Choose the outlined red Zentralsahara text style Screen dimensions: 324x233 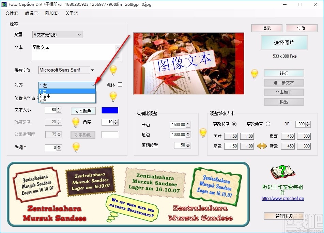click(200, 213)
